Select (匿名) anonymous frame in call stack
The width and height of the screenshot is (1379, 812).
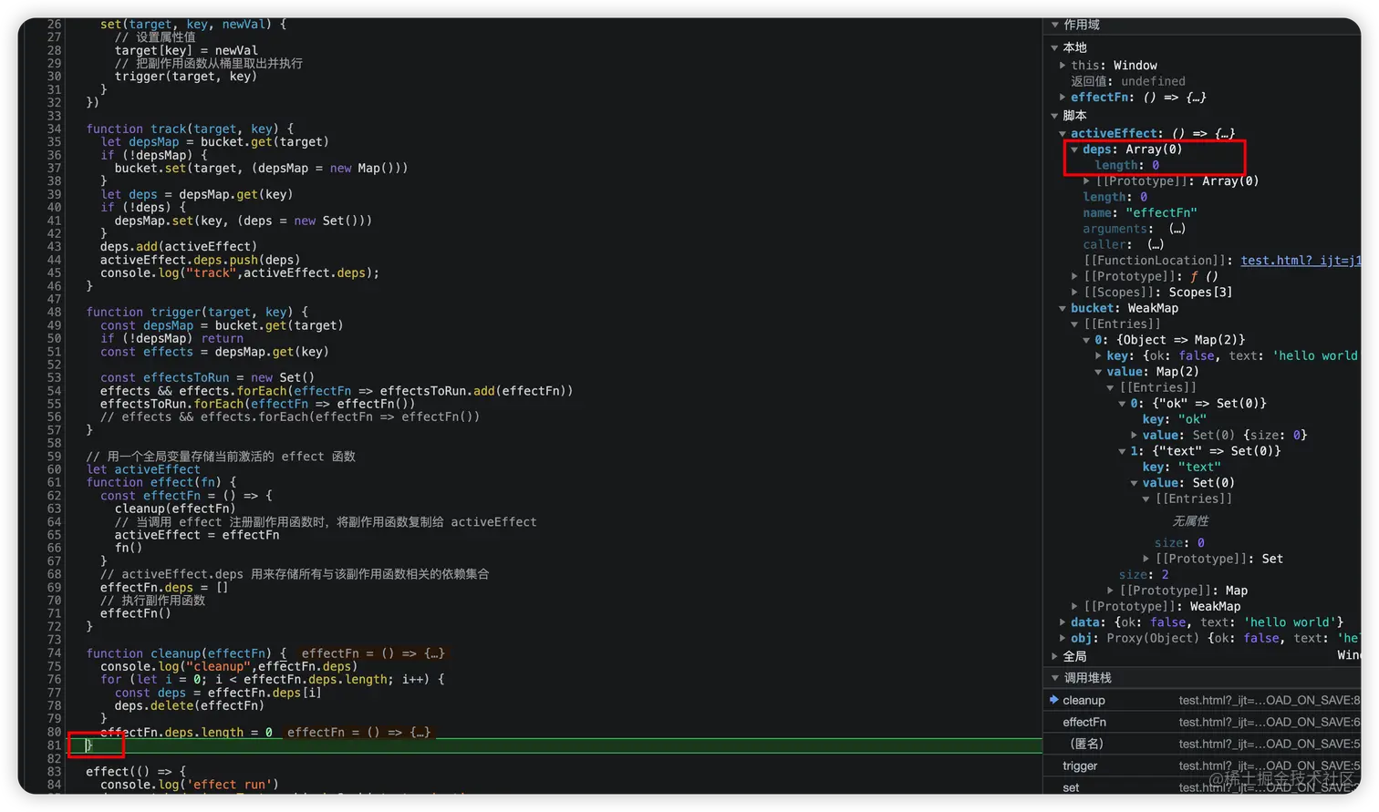[1086, 744]
